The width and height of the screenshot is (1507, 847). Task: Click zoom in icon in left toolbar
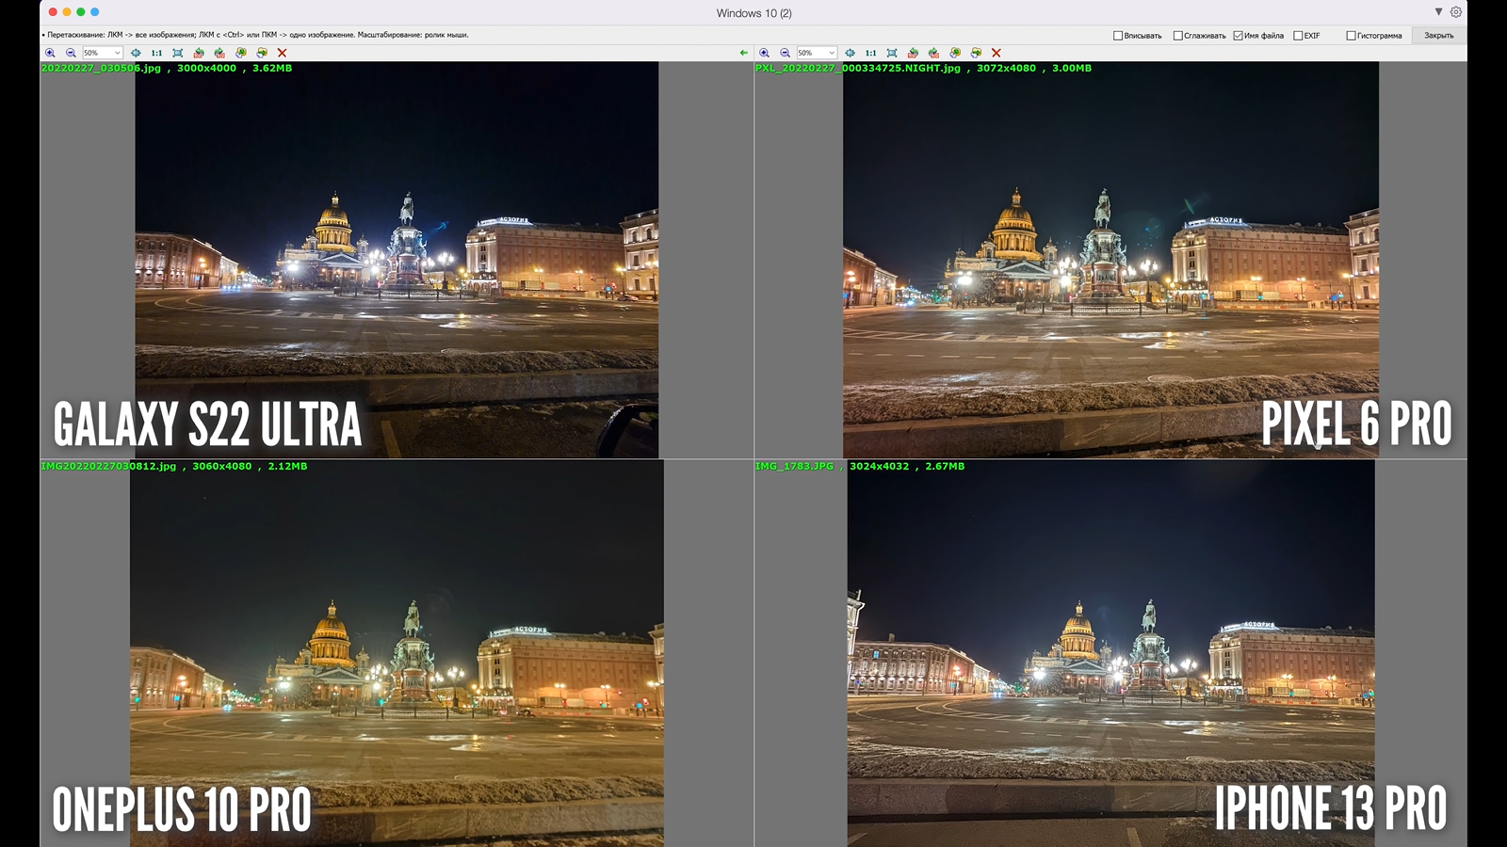[x=50, y=53]
